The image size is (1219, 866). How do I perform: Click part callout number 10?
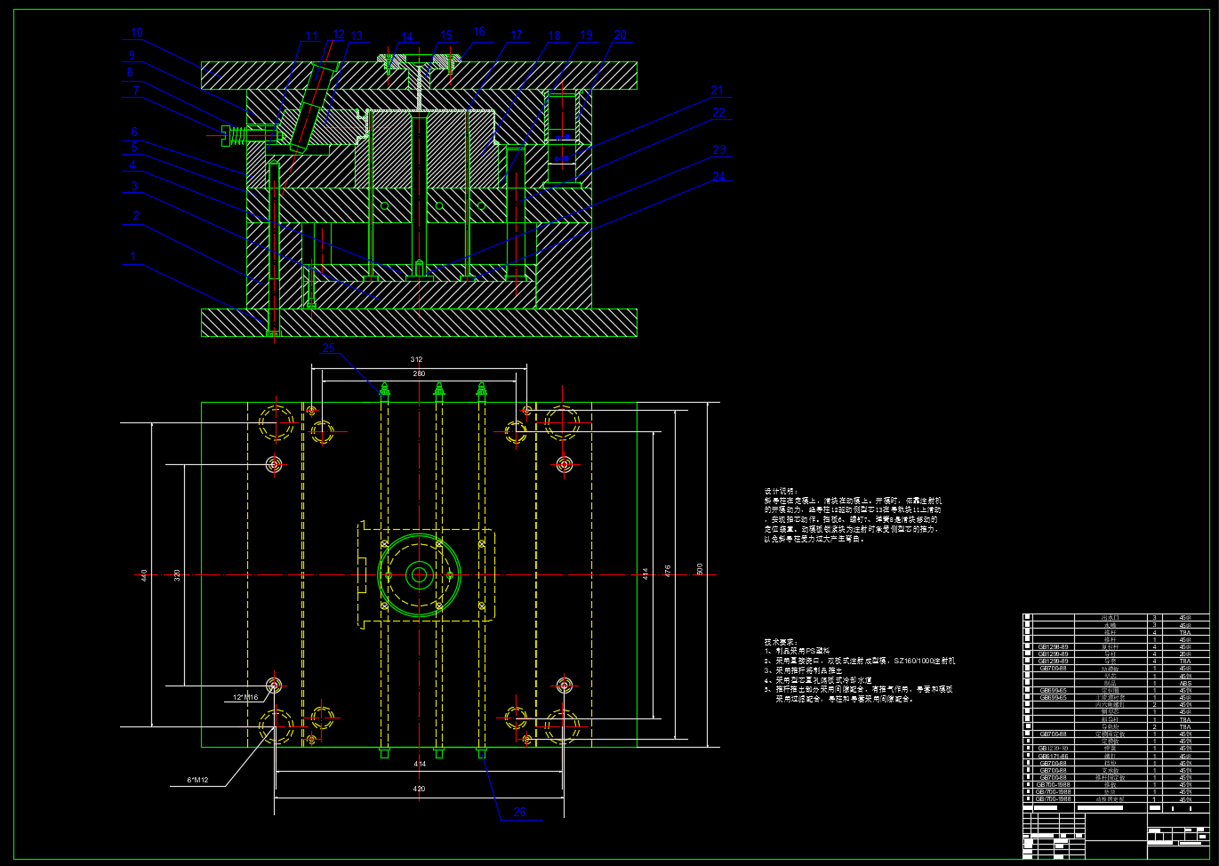[x=136, y=33]
